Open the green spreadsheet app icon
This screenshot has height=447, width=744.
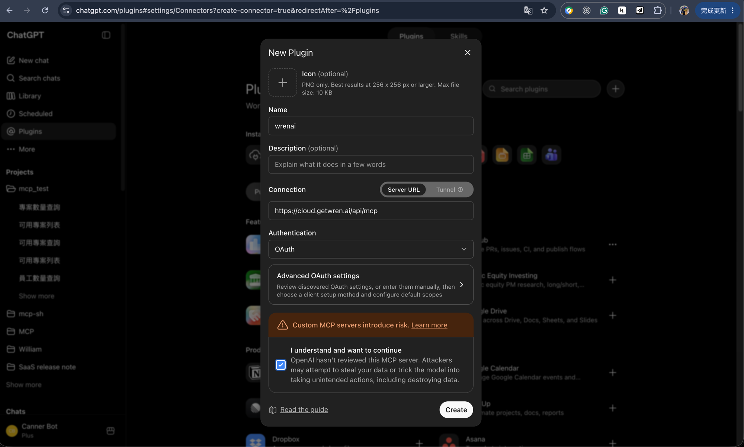click(x=527, y=155)
